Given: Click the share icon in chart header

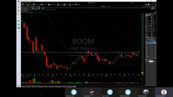Looking at the screenshot, I should click(x=44, y=8).
